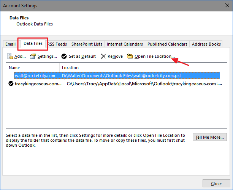This screenshot has height=190, width=233.
Task: Open the Published Calendars tab
Action: tap(167, 44)
